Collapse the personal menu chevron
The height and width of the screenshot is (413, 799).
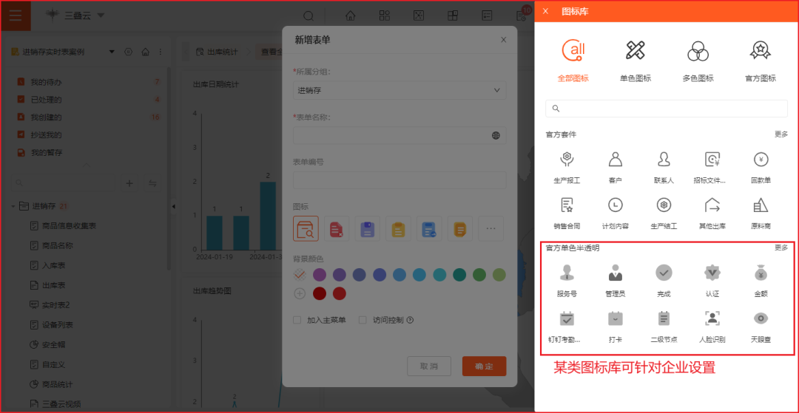(x=87, y=165)
